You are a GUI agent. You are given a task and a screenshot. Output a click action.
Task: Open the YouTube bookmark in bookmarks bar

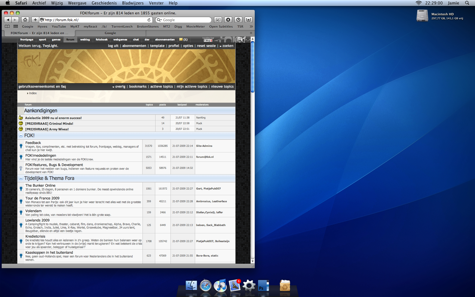[x=59, y=27]
